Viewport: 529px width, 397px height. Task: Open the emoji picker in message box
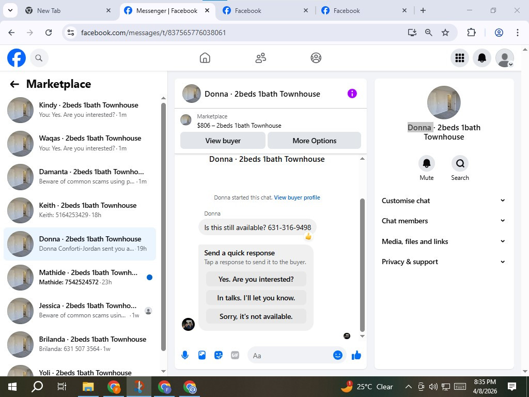coord(338,355)
